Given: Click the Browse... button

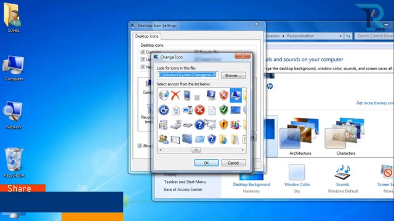Looking at the screenshot, I should (233, 76).
